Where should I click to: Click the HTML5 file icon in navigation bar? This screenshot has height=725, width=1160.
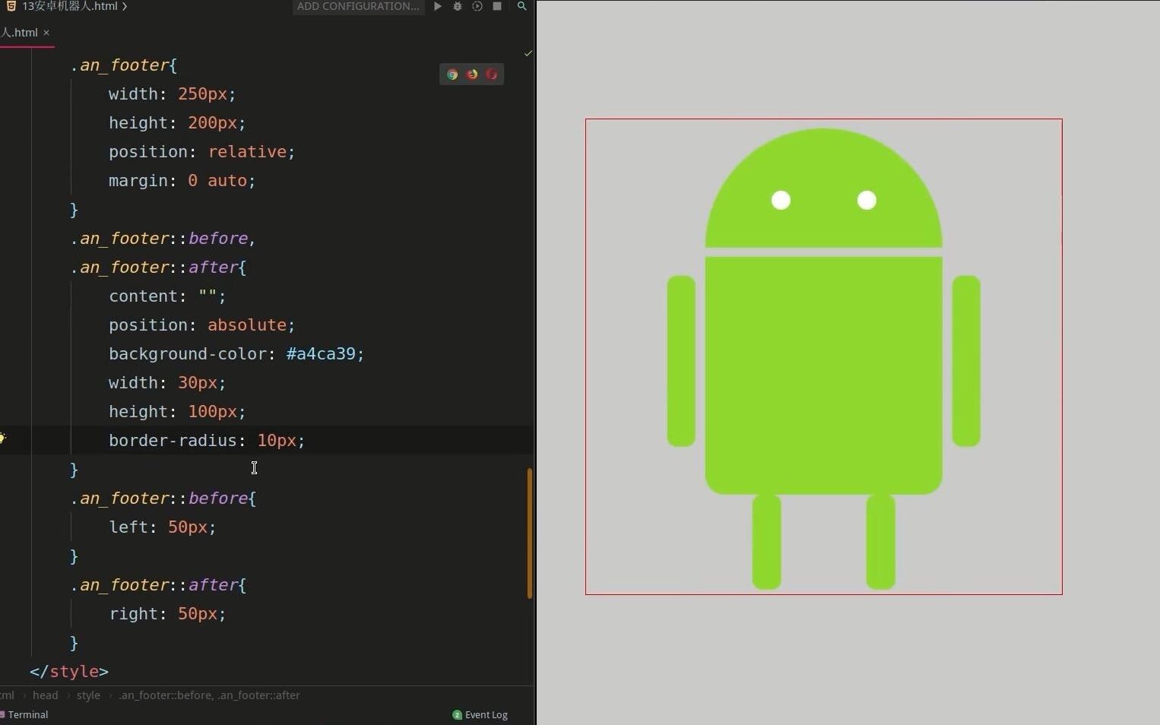tap(11, 6)
